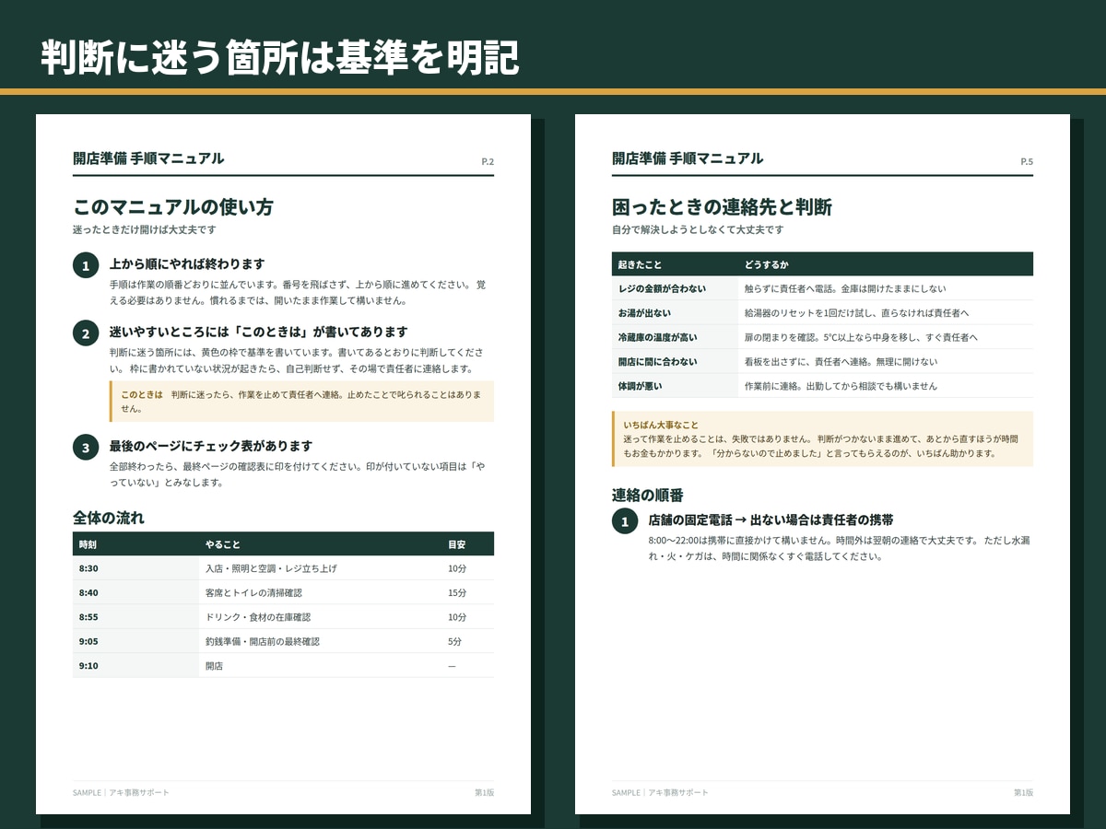This screenshot has height=829, width=1106.
Task: Click the callout label いちばん大事なこと
Action: 661,425
